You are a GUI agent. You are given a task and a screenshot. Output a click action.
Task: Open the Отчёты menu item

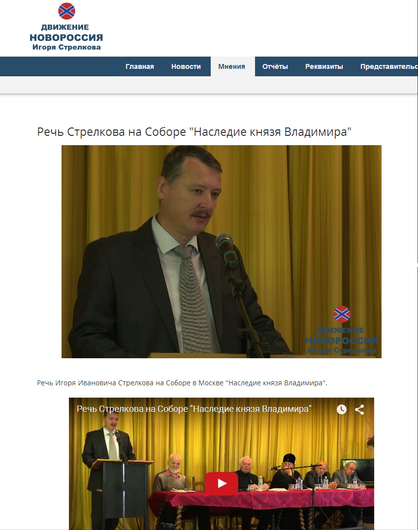(x=275, y=66)
